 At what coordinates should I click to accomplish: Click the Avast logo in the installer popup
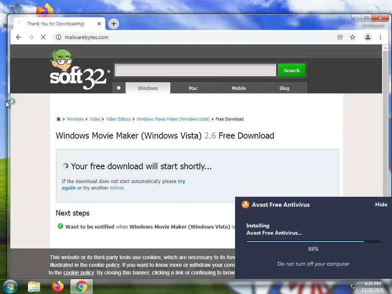tap(245, 204)
